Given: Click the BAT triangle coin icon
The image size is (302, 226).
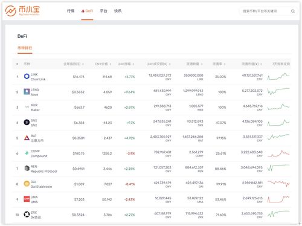Looking at the screenshot, I should click(x=27, y=138).
